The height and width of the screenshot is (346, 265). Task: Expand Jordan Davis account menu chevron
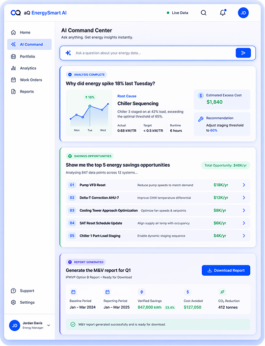point(49,325)
